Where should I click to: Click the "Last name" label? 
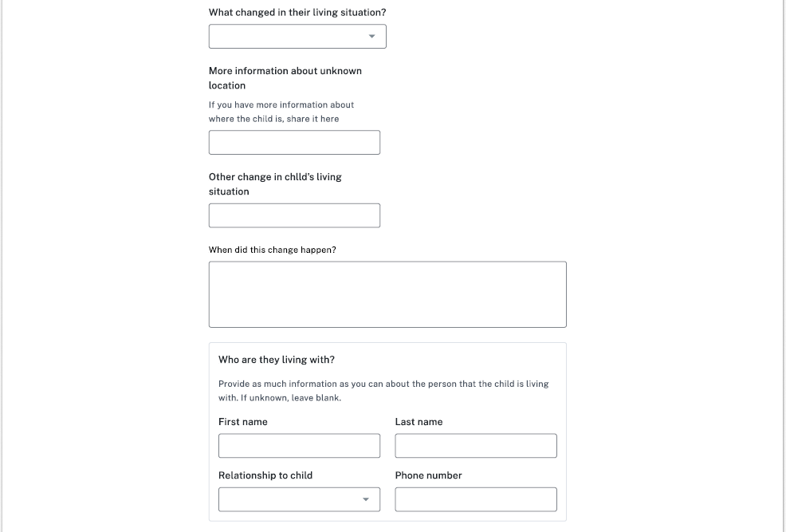[x=419, y=422]
